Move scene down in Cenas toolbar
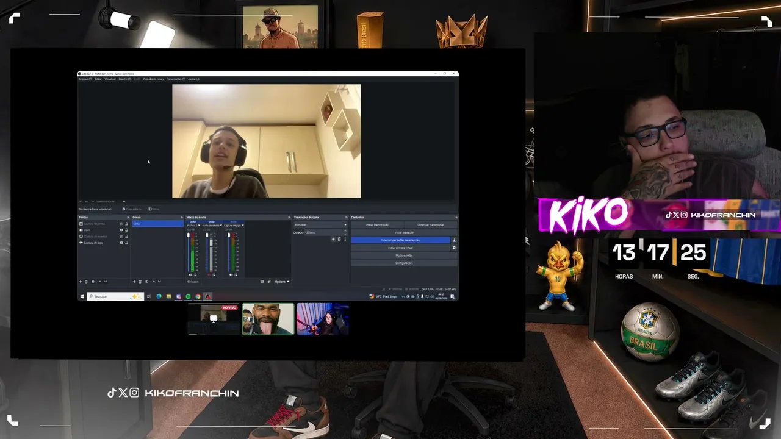The width and height of the screenshot is (781, 439). coord(159,282)
